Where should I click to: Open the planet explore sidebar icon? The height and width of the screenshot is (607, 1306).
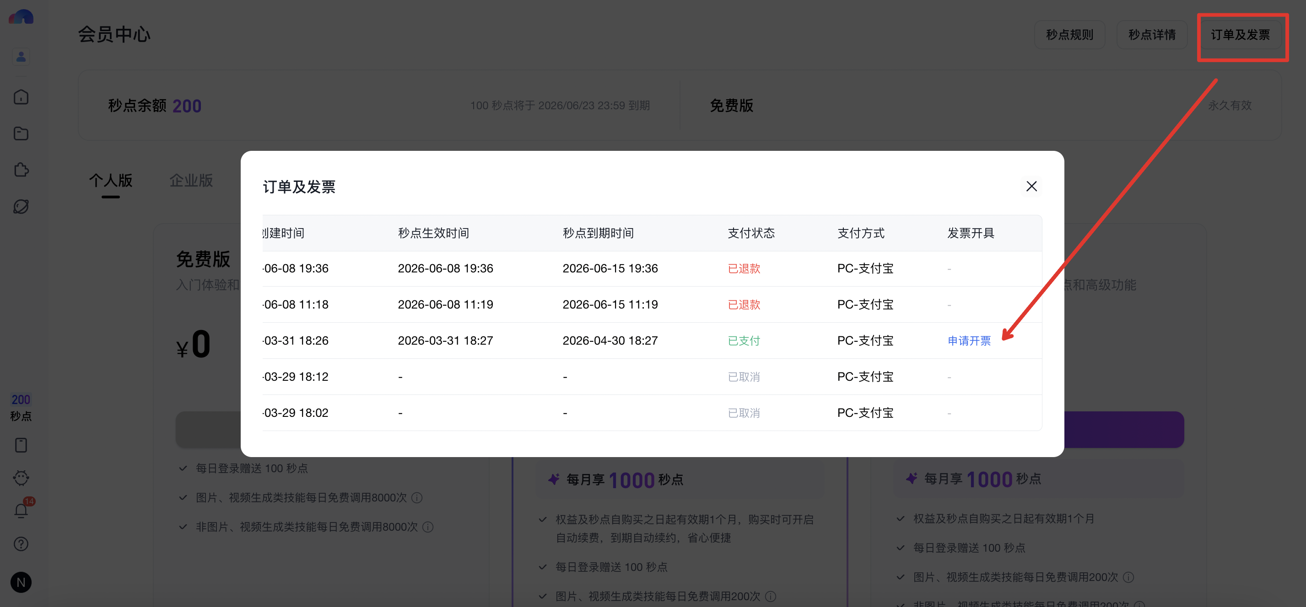[21, 207]
